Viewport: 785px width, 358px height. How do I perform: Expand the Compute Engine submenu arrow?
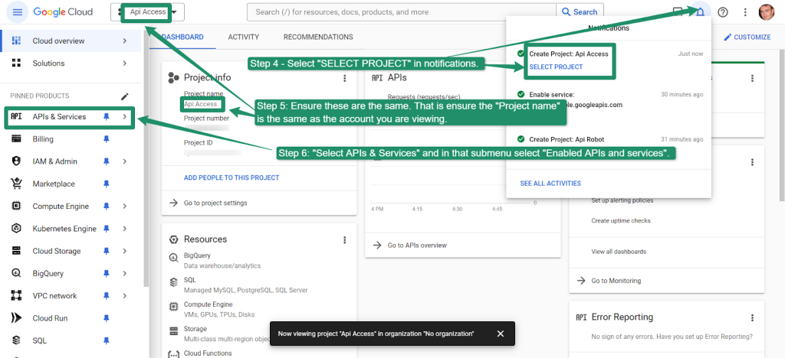[124, 207]
